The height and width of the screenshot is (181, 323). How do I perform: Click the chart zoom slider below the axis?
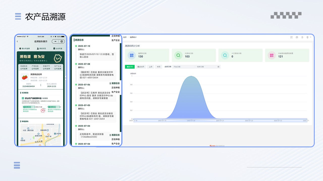coord(220,121)
